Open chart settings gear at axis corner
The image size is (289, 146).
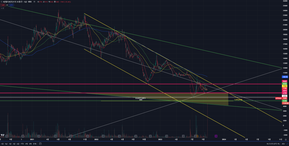click(286, 140)
